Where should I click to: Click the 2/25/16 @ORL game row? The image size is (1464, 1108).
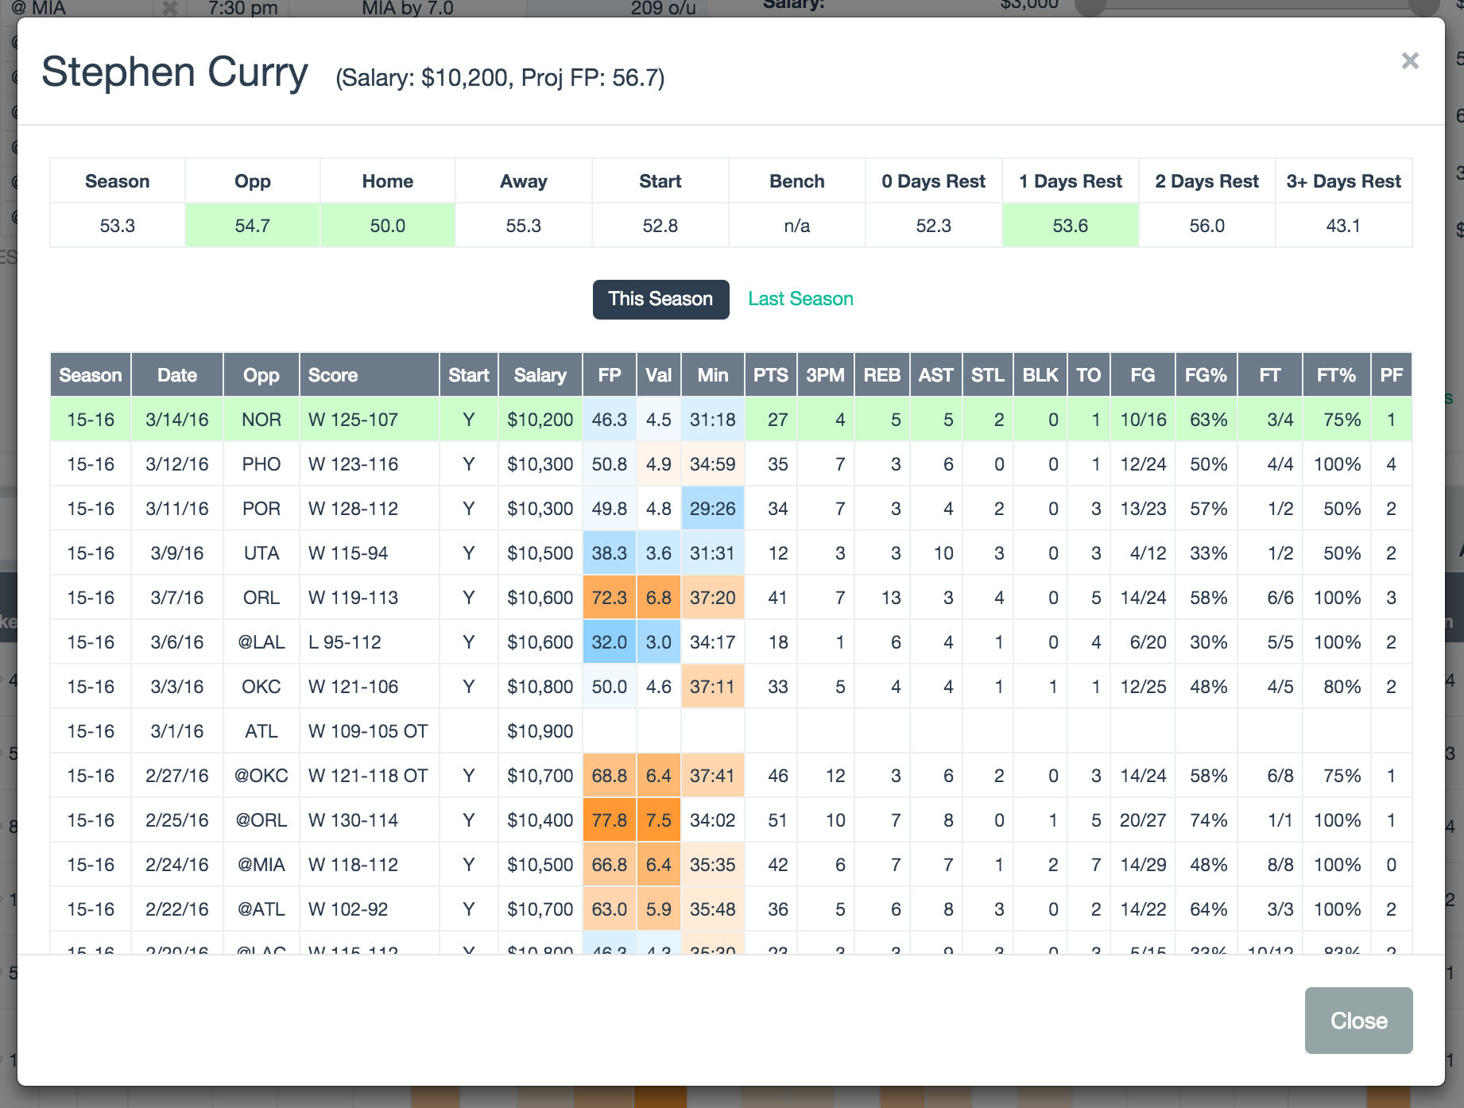click(x=176, y=820)
